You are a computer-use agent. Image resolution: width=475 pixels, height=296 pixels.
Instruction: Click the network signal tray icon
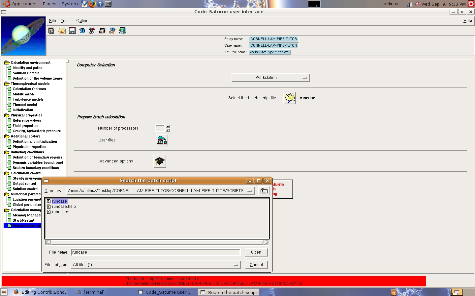[409, 4]
